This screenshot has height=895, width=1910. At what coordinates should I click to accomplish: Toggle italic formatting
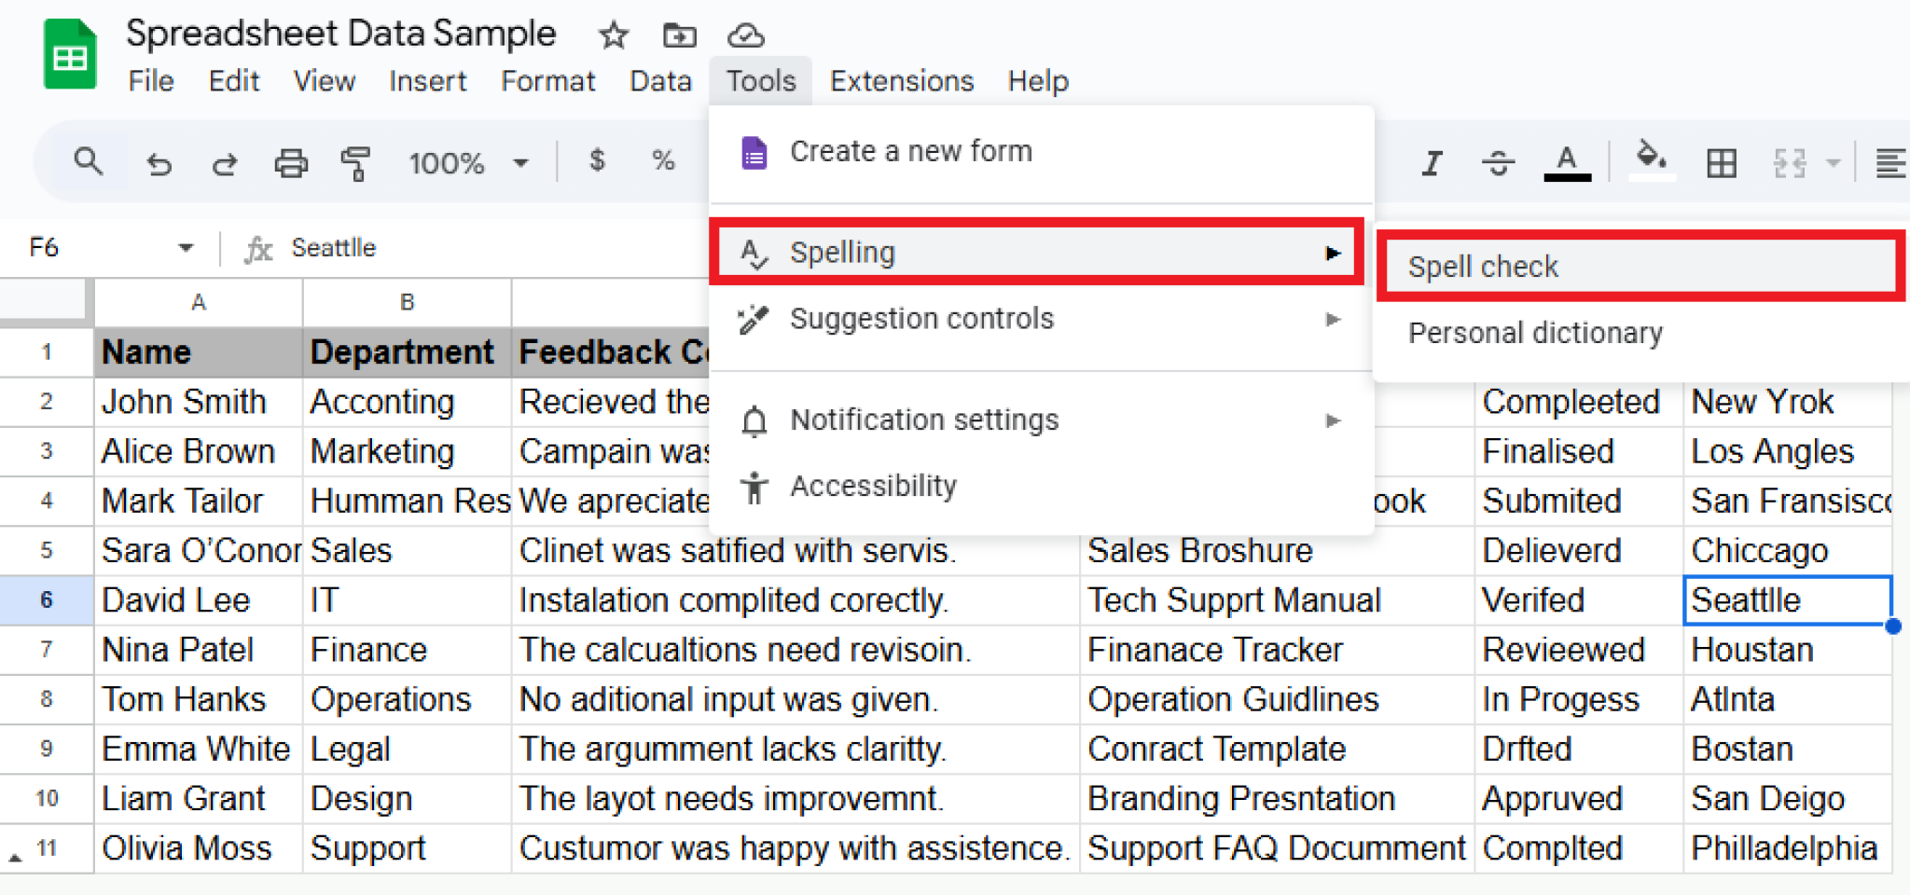pos(1432,163)
